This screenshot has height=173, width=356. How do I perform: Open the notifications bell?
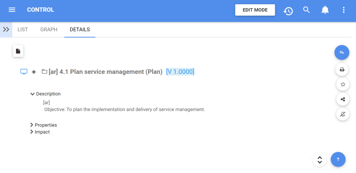[325, 10]
